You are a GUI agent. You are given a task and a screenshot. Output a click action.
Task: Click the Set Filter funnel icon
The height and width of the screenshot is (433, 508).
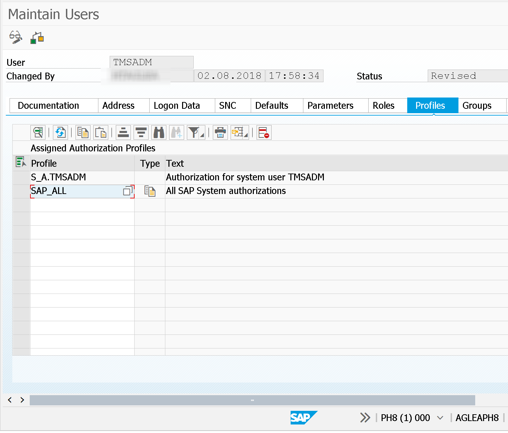[x=194, y=132]
